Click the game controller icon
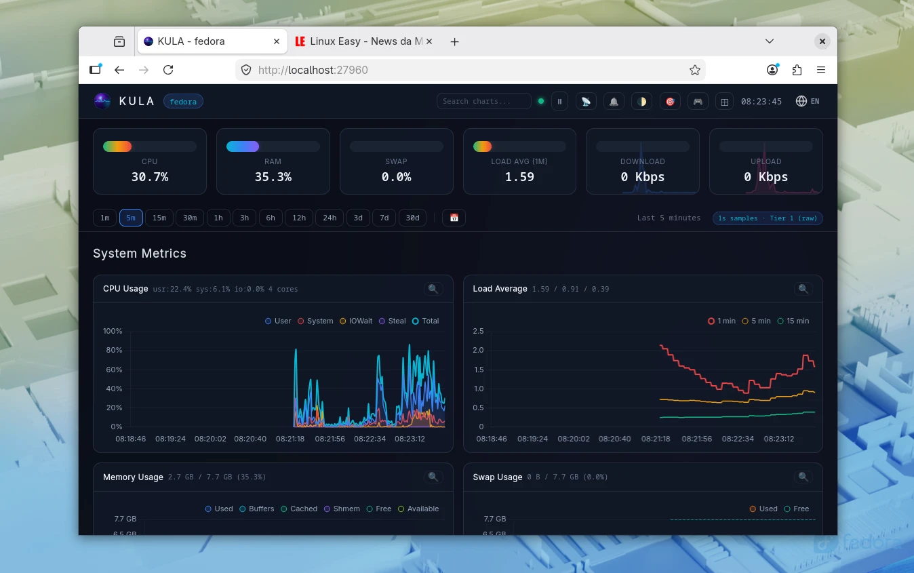Image resolution: width=914 pixels, height=573 pixels. [697, 102]
